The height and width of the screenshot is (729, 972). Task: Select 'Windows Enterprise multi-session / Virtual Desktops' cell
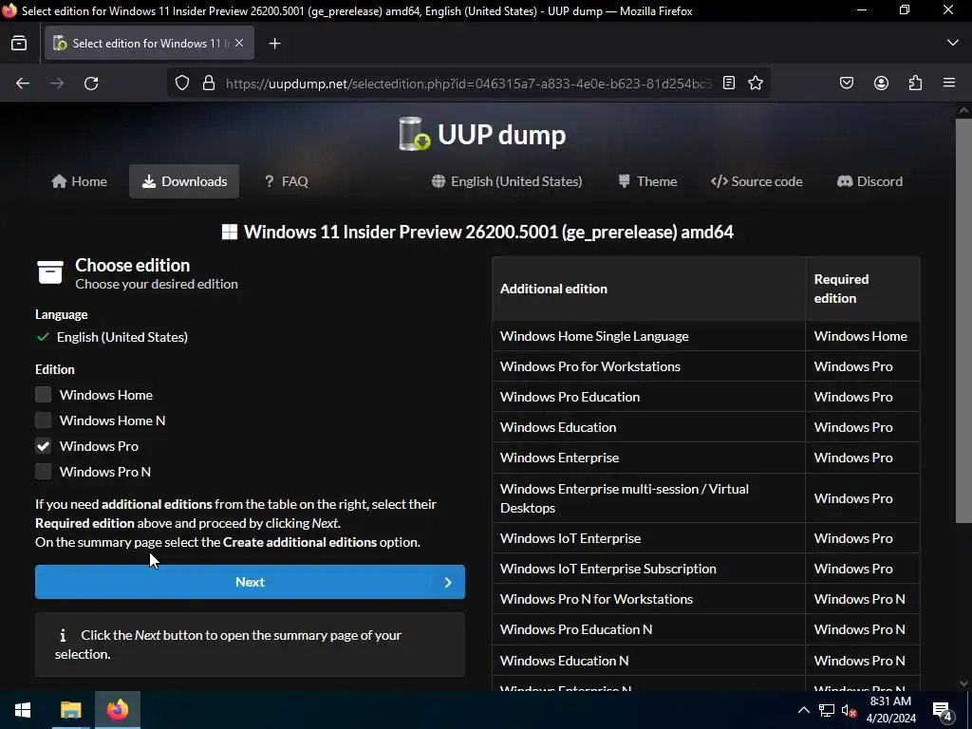point(649,498)
